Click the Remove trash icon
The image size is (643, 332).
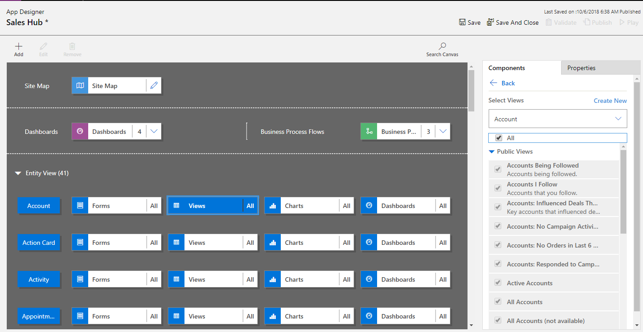tap(72, 46)
